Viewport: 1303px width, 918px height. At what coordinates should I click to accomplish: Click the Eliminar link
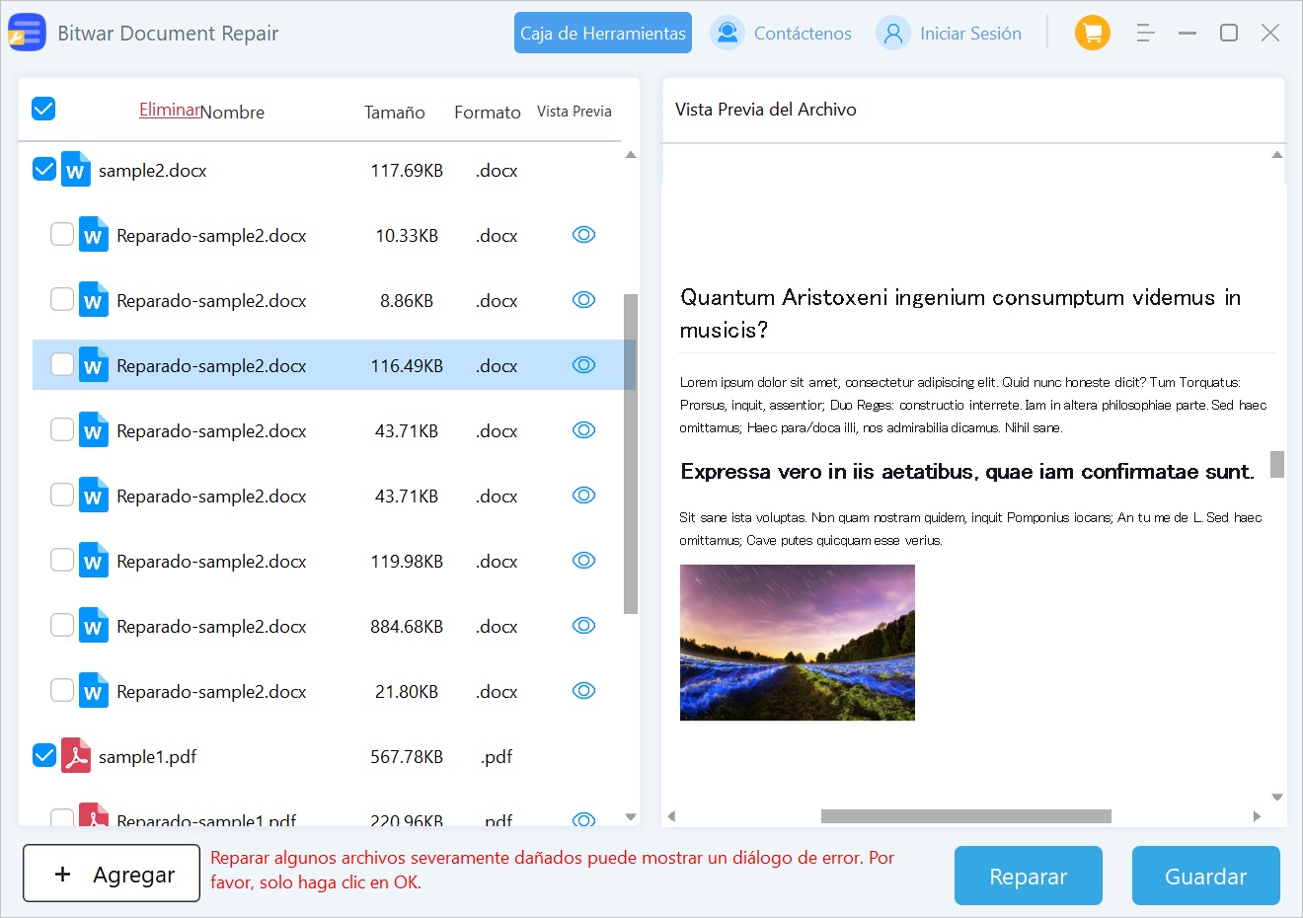(169, 110)
